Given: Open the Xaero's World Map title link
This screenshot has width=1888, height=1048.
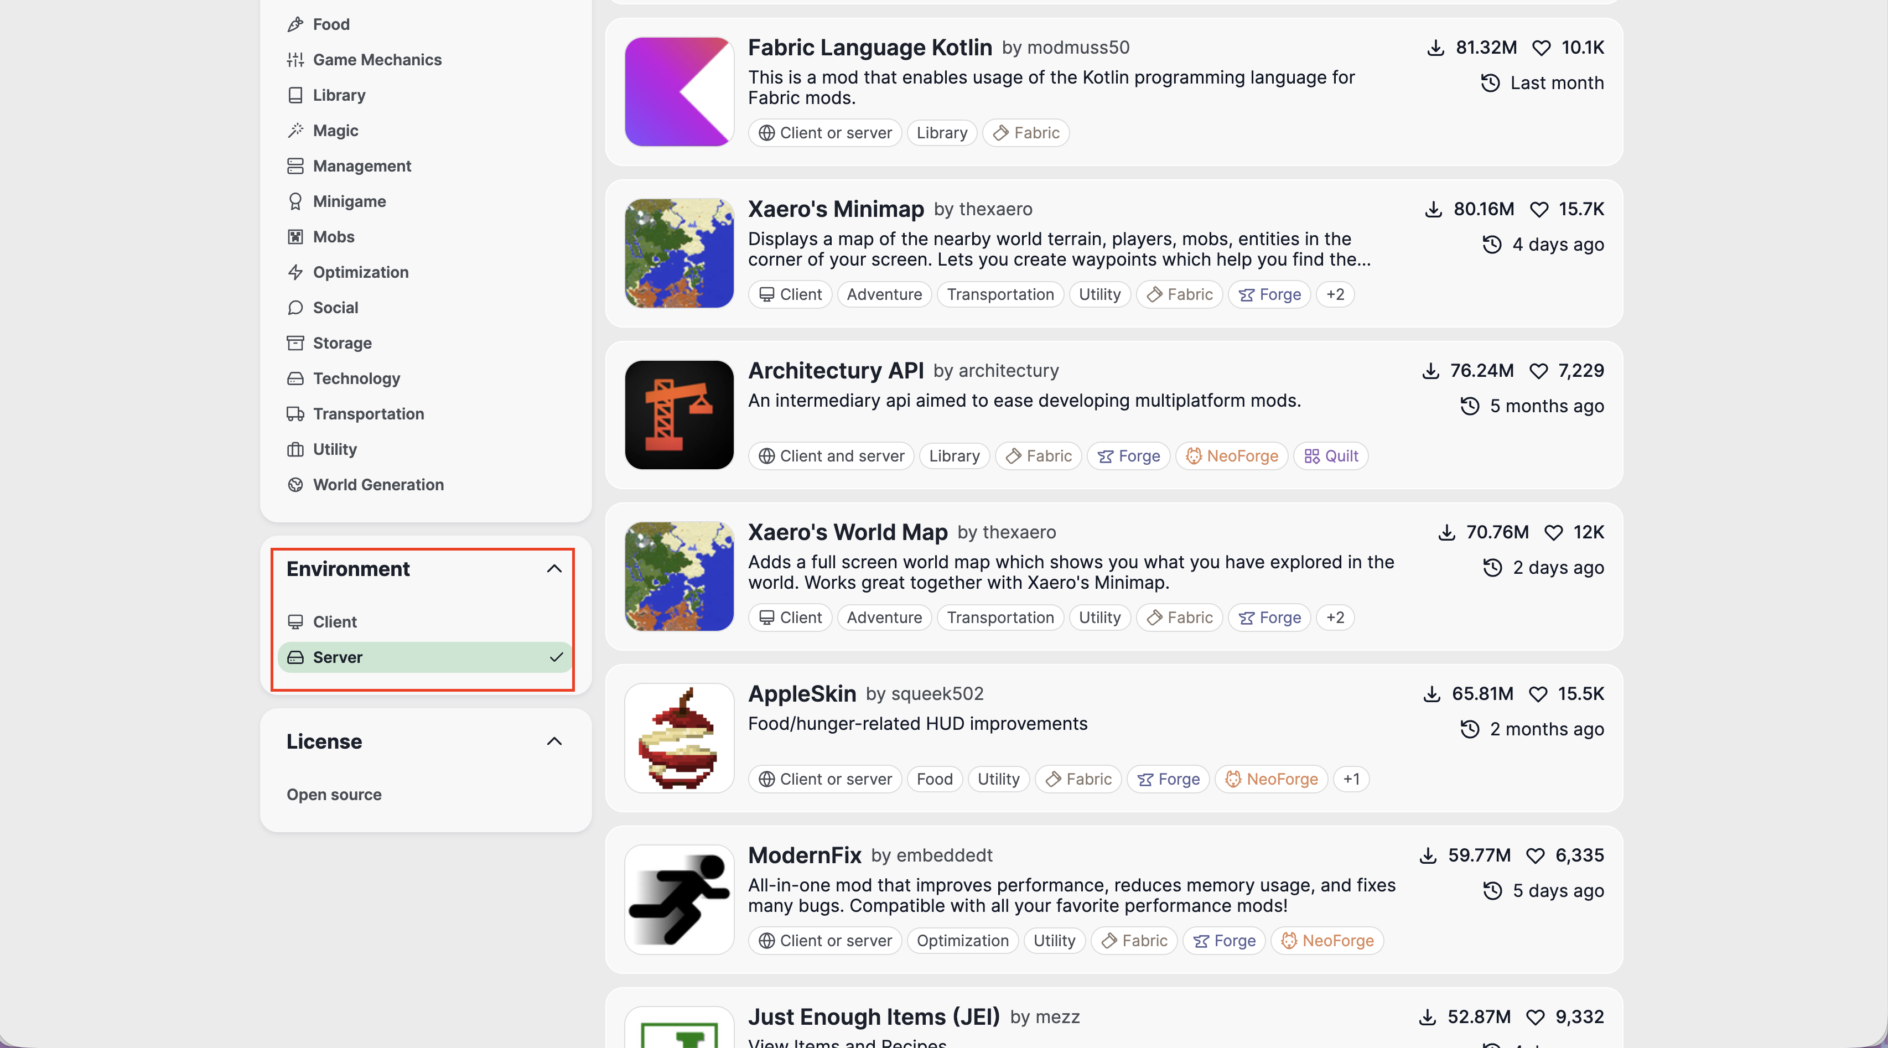Looking at the screenshot, I should click(848, 532).
